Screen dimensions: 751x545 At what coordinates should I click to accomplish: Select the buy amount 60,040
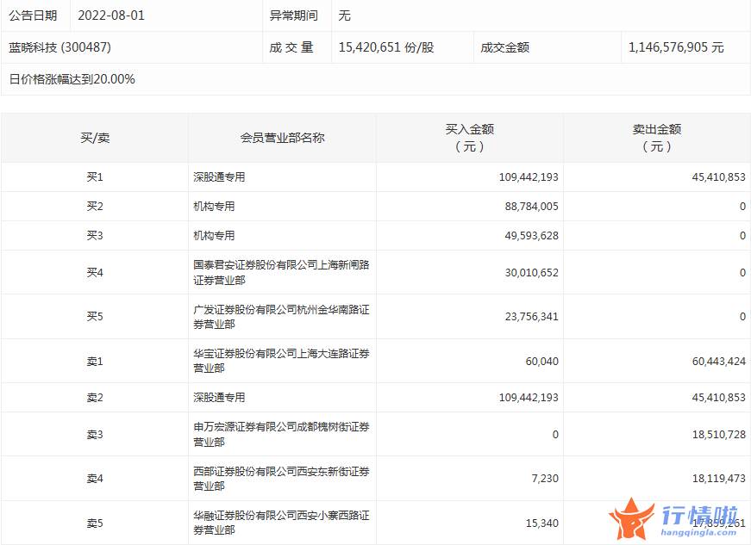click(542, 362)
